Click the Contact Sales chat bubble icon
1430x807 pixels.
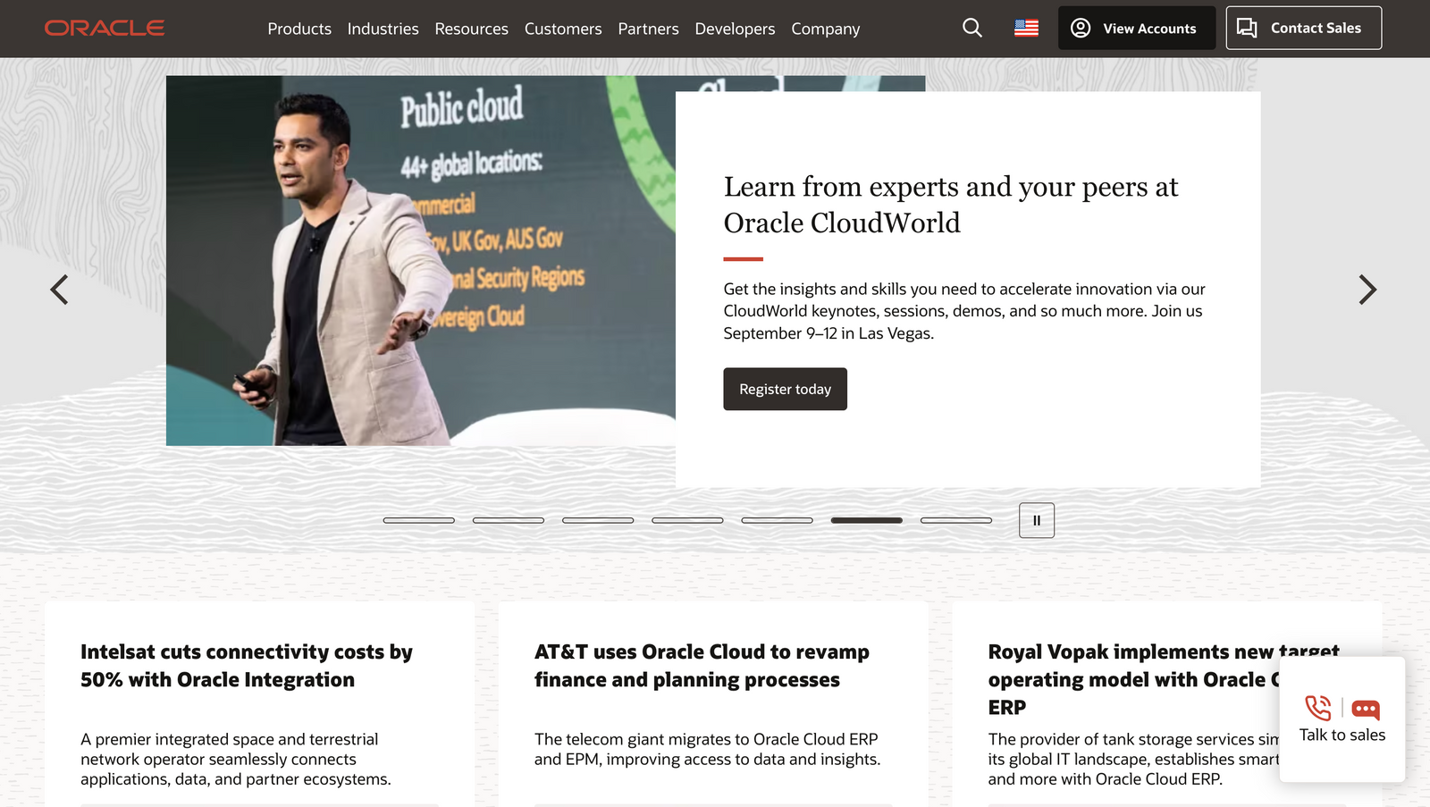[x=1247, y=28]
